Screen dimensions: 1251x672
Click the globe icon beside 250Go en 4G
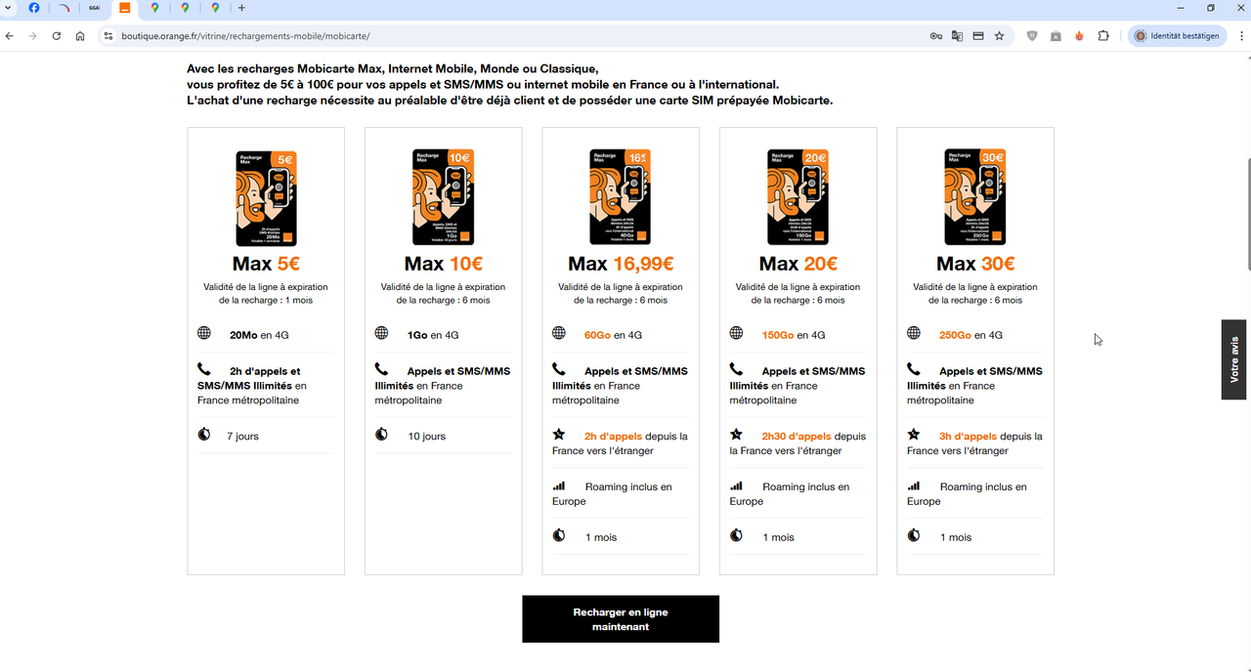click(914, 333)
